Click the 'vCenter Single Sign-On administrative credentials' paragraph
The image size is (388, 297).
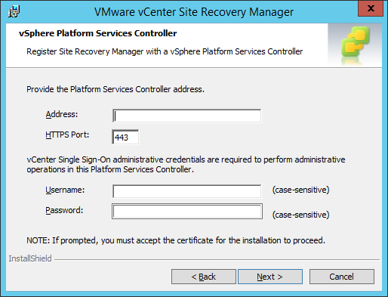pos(186,164)
